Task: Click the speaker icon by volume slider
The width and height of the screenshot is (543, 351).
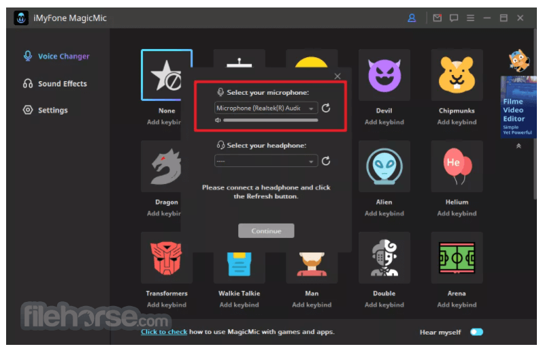Action: click(x=218, y=121)
